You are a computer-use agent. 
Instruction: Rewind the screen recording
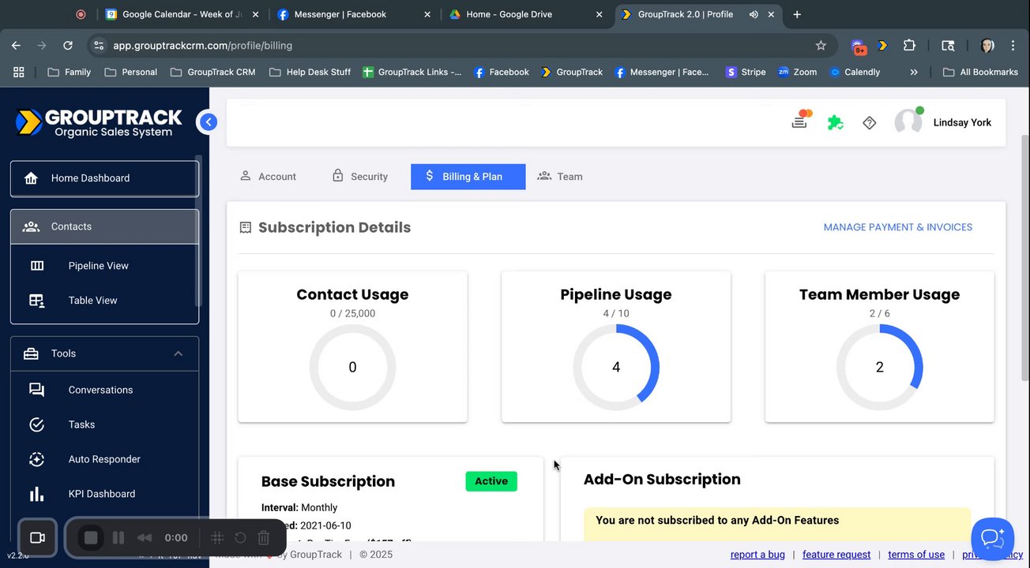click(145, 537)
